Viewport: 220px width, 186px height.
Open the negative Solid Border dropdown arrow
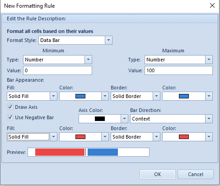(x=156, y=137)
